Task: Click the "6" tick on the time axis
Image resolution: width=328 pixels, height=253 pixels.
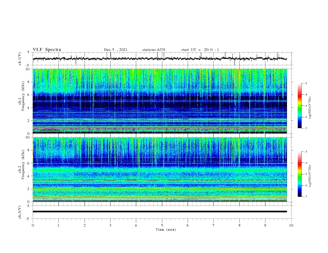Action: (x=188, y=225)
